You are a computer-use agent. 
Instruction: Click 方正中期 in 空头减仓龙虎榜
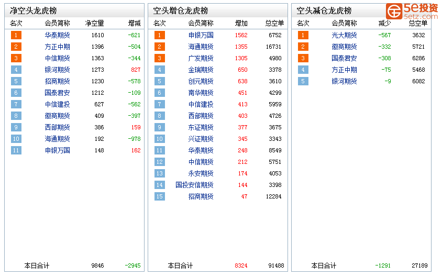pyautogui.click(x=344, y=70)
